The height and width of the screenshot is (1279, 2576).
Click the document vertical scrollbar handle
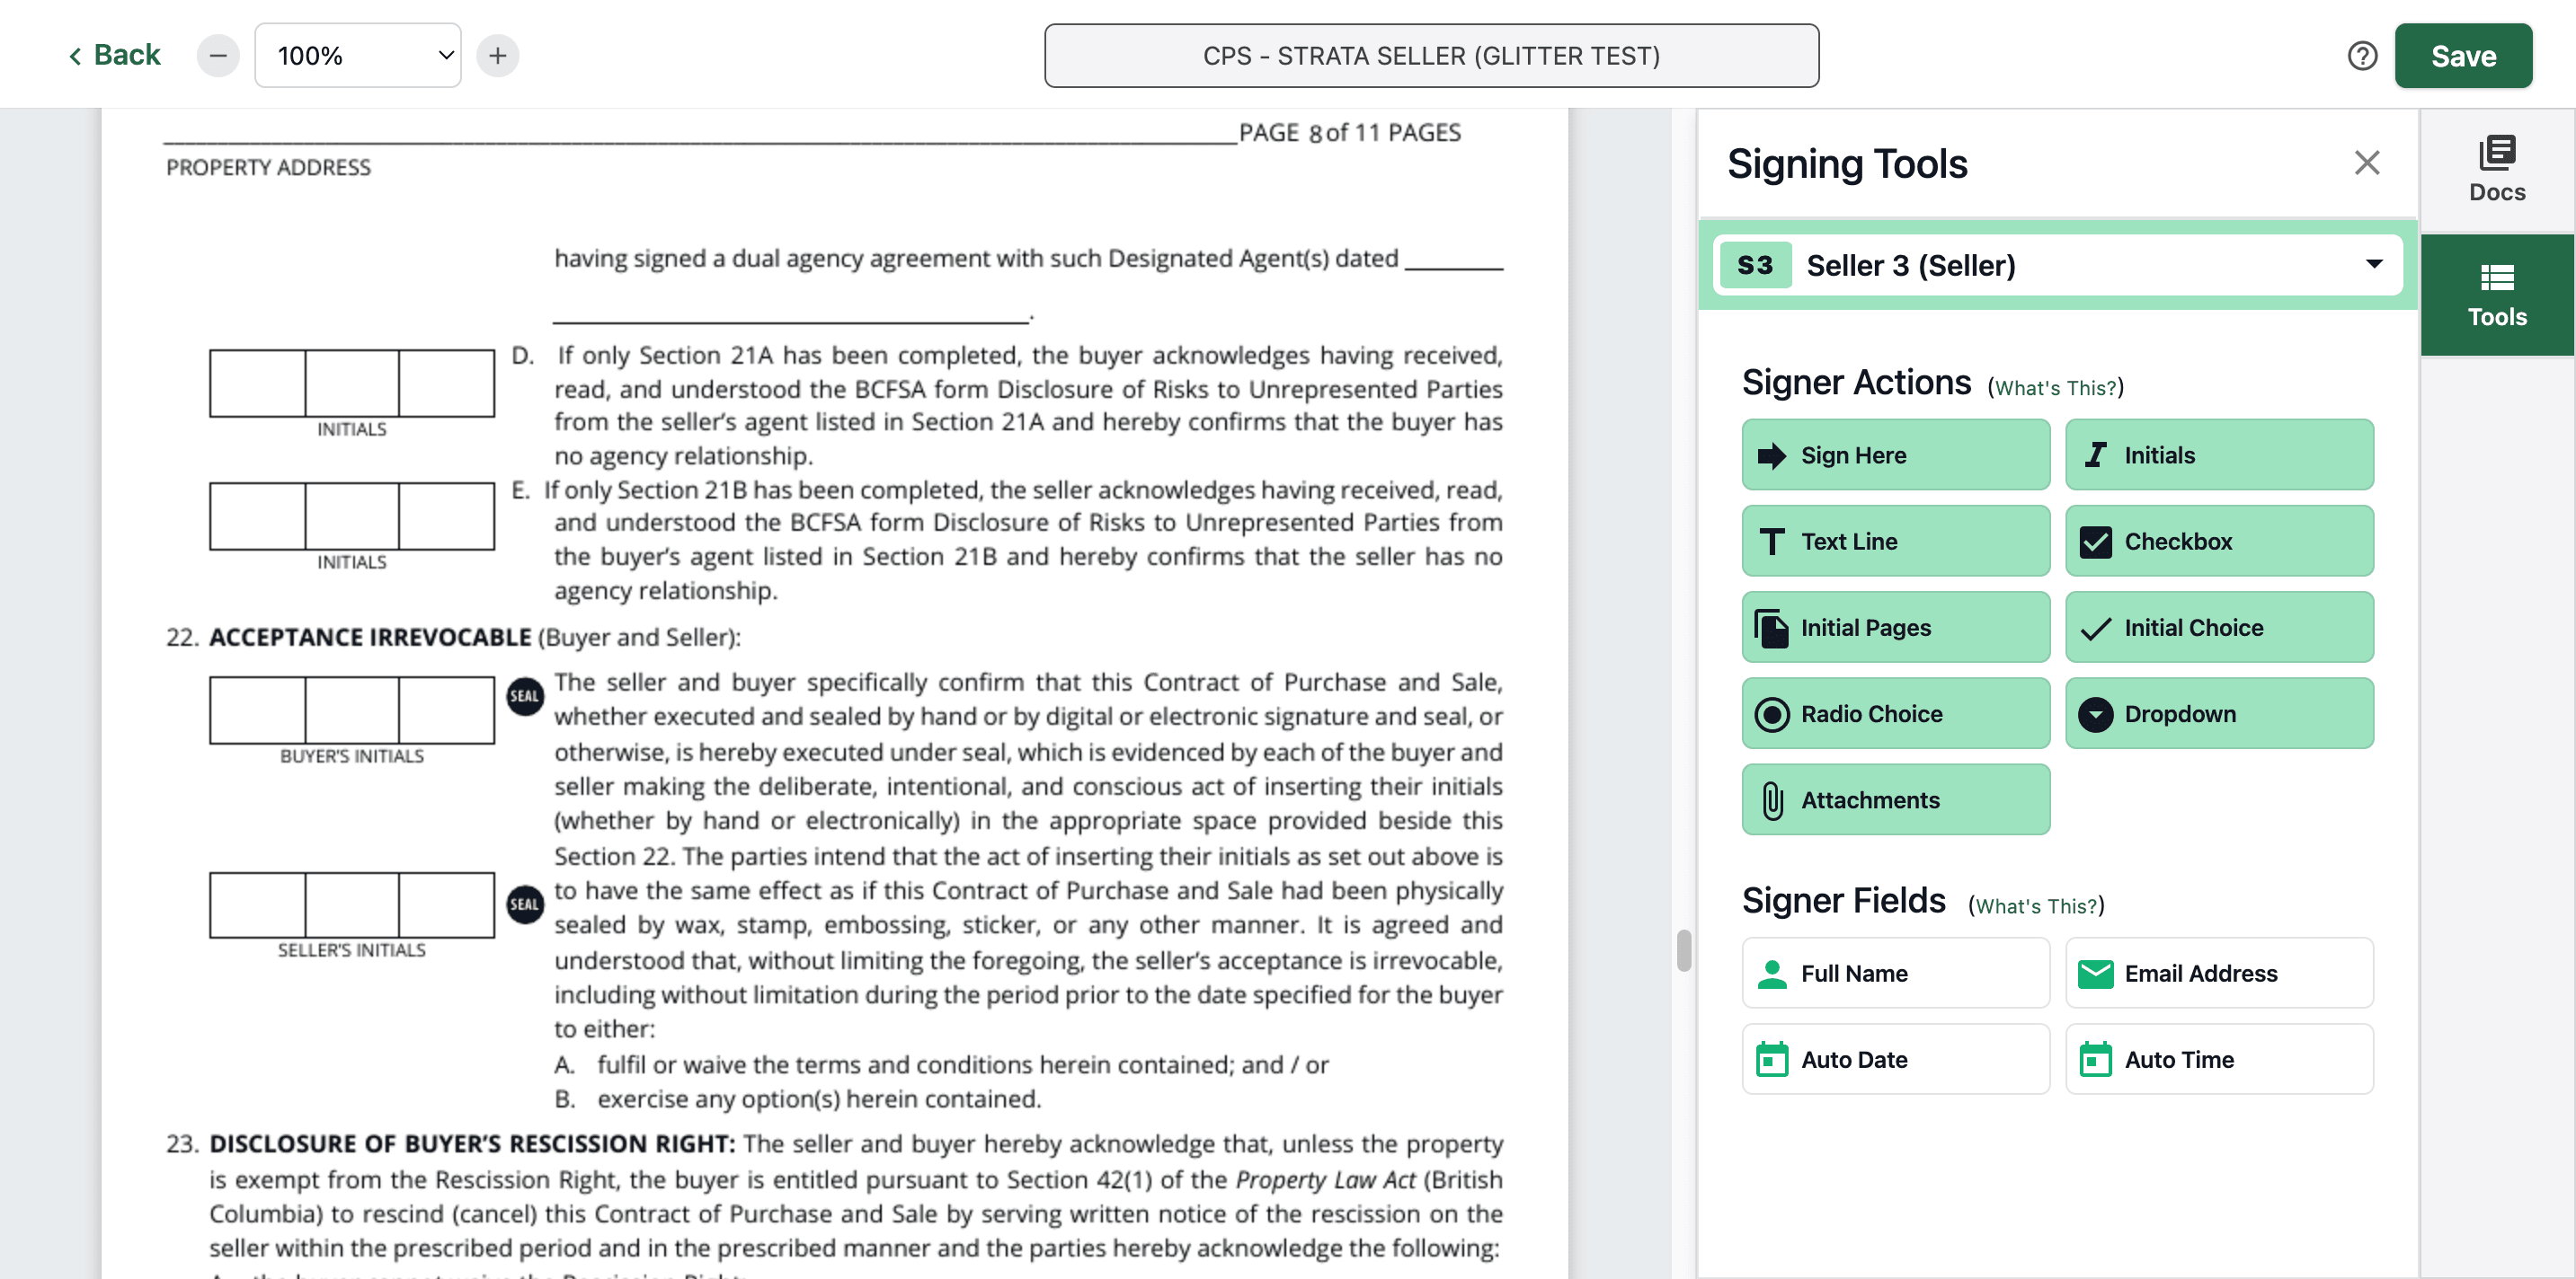pos(1684,949)
